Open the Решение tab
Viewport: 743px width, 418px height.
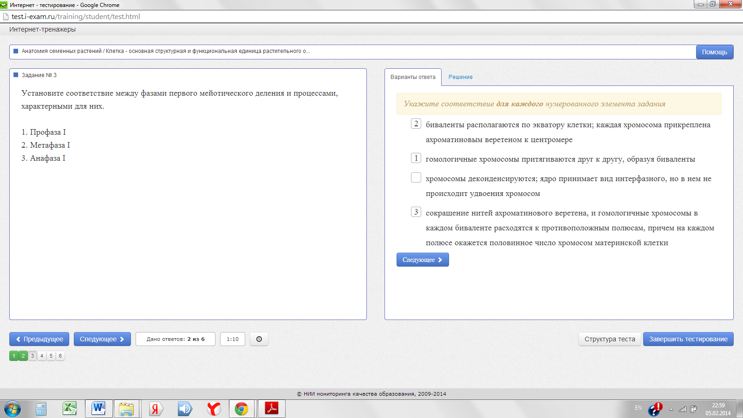click(461, 77)
